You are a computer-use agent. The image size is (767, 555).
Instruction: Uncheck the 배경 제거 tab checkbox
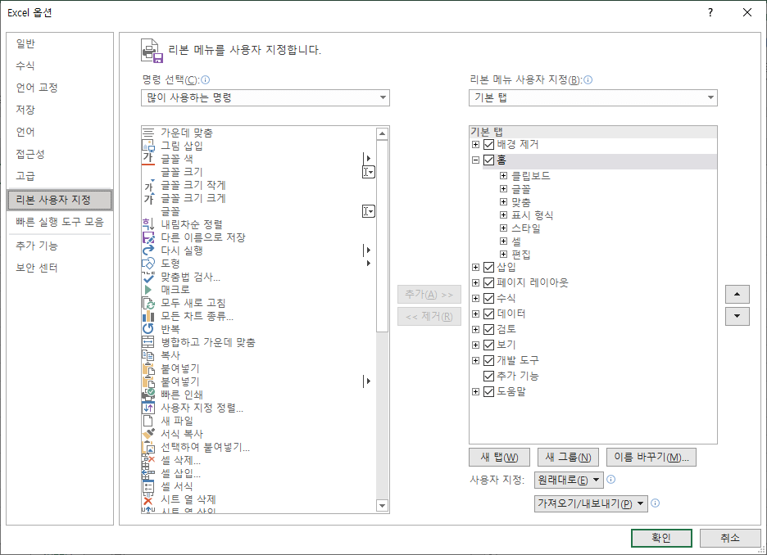click(488, 145)
